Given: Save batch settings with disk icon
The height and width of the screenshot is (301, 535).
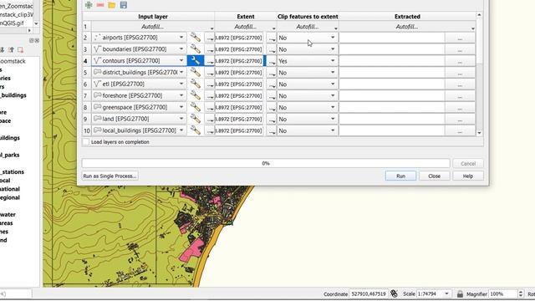Looking at the screenshot, I should pyautogui.click(x=124, y=5).
